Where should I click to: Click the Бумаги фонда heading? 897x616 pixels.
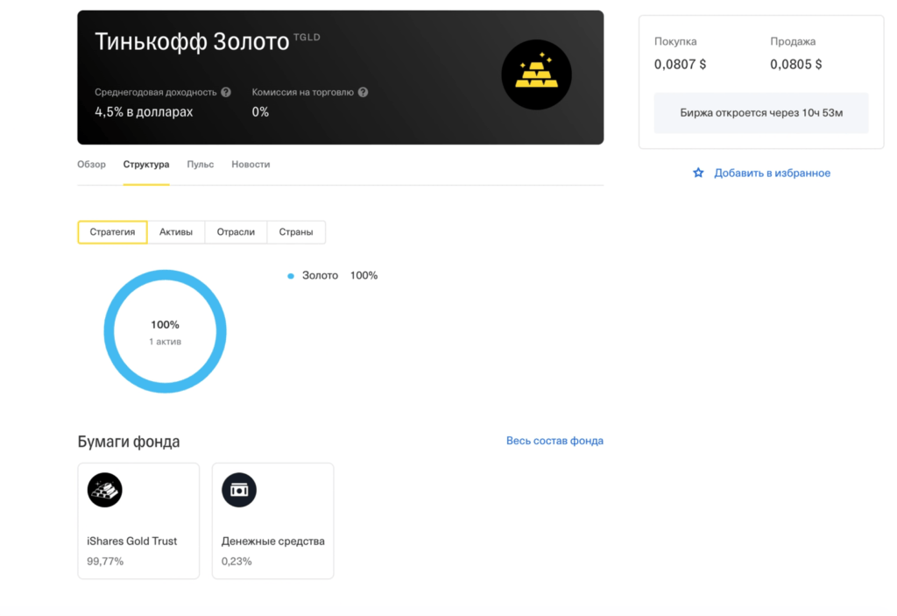(x=129, y=442)
